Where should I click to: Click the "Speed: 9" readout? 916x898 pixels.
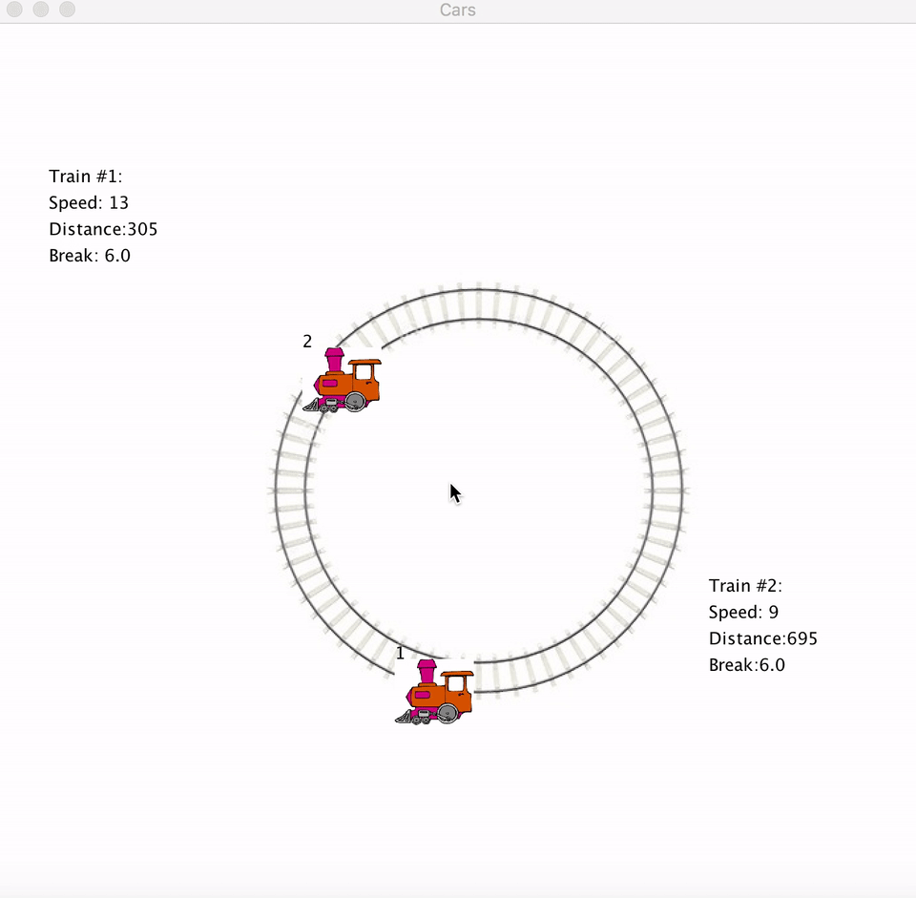(x=744, y=613)
